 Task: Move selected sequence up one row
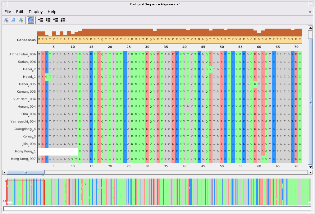click(41, 20)
